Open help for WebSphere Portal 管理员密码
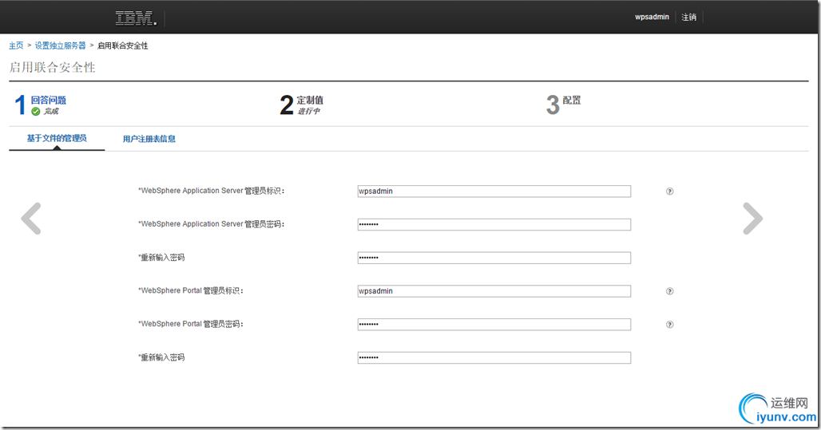The width and height of the screenshot is (821, 430). (x=670, y=325)
